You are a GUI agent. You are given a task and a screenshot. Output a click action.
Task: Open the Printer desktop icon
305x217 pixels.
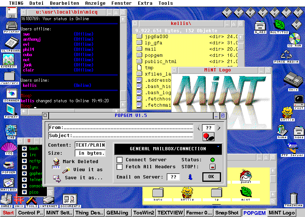pos(11,26)
